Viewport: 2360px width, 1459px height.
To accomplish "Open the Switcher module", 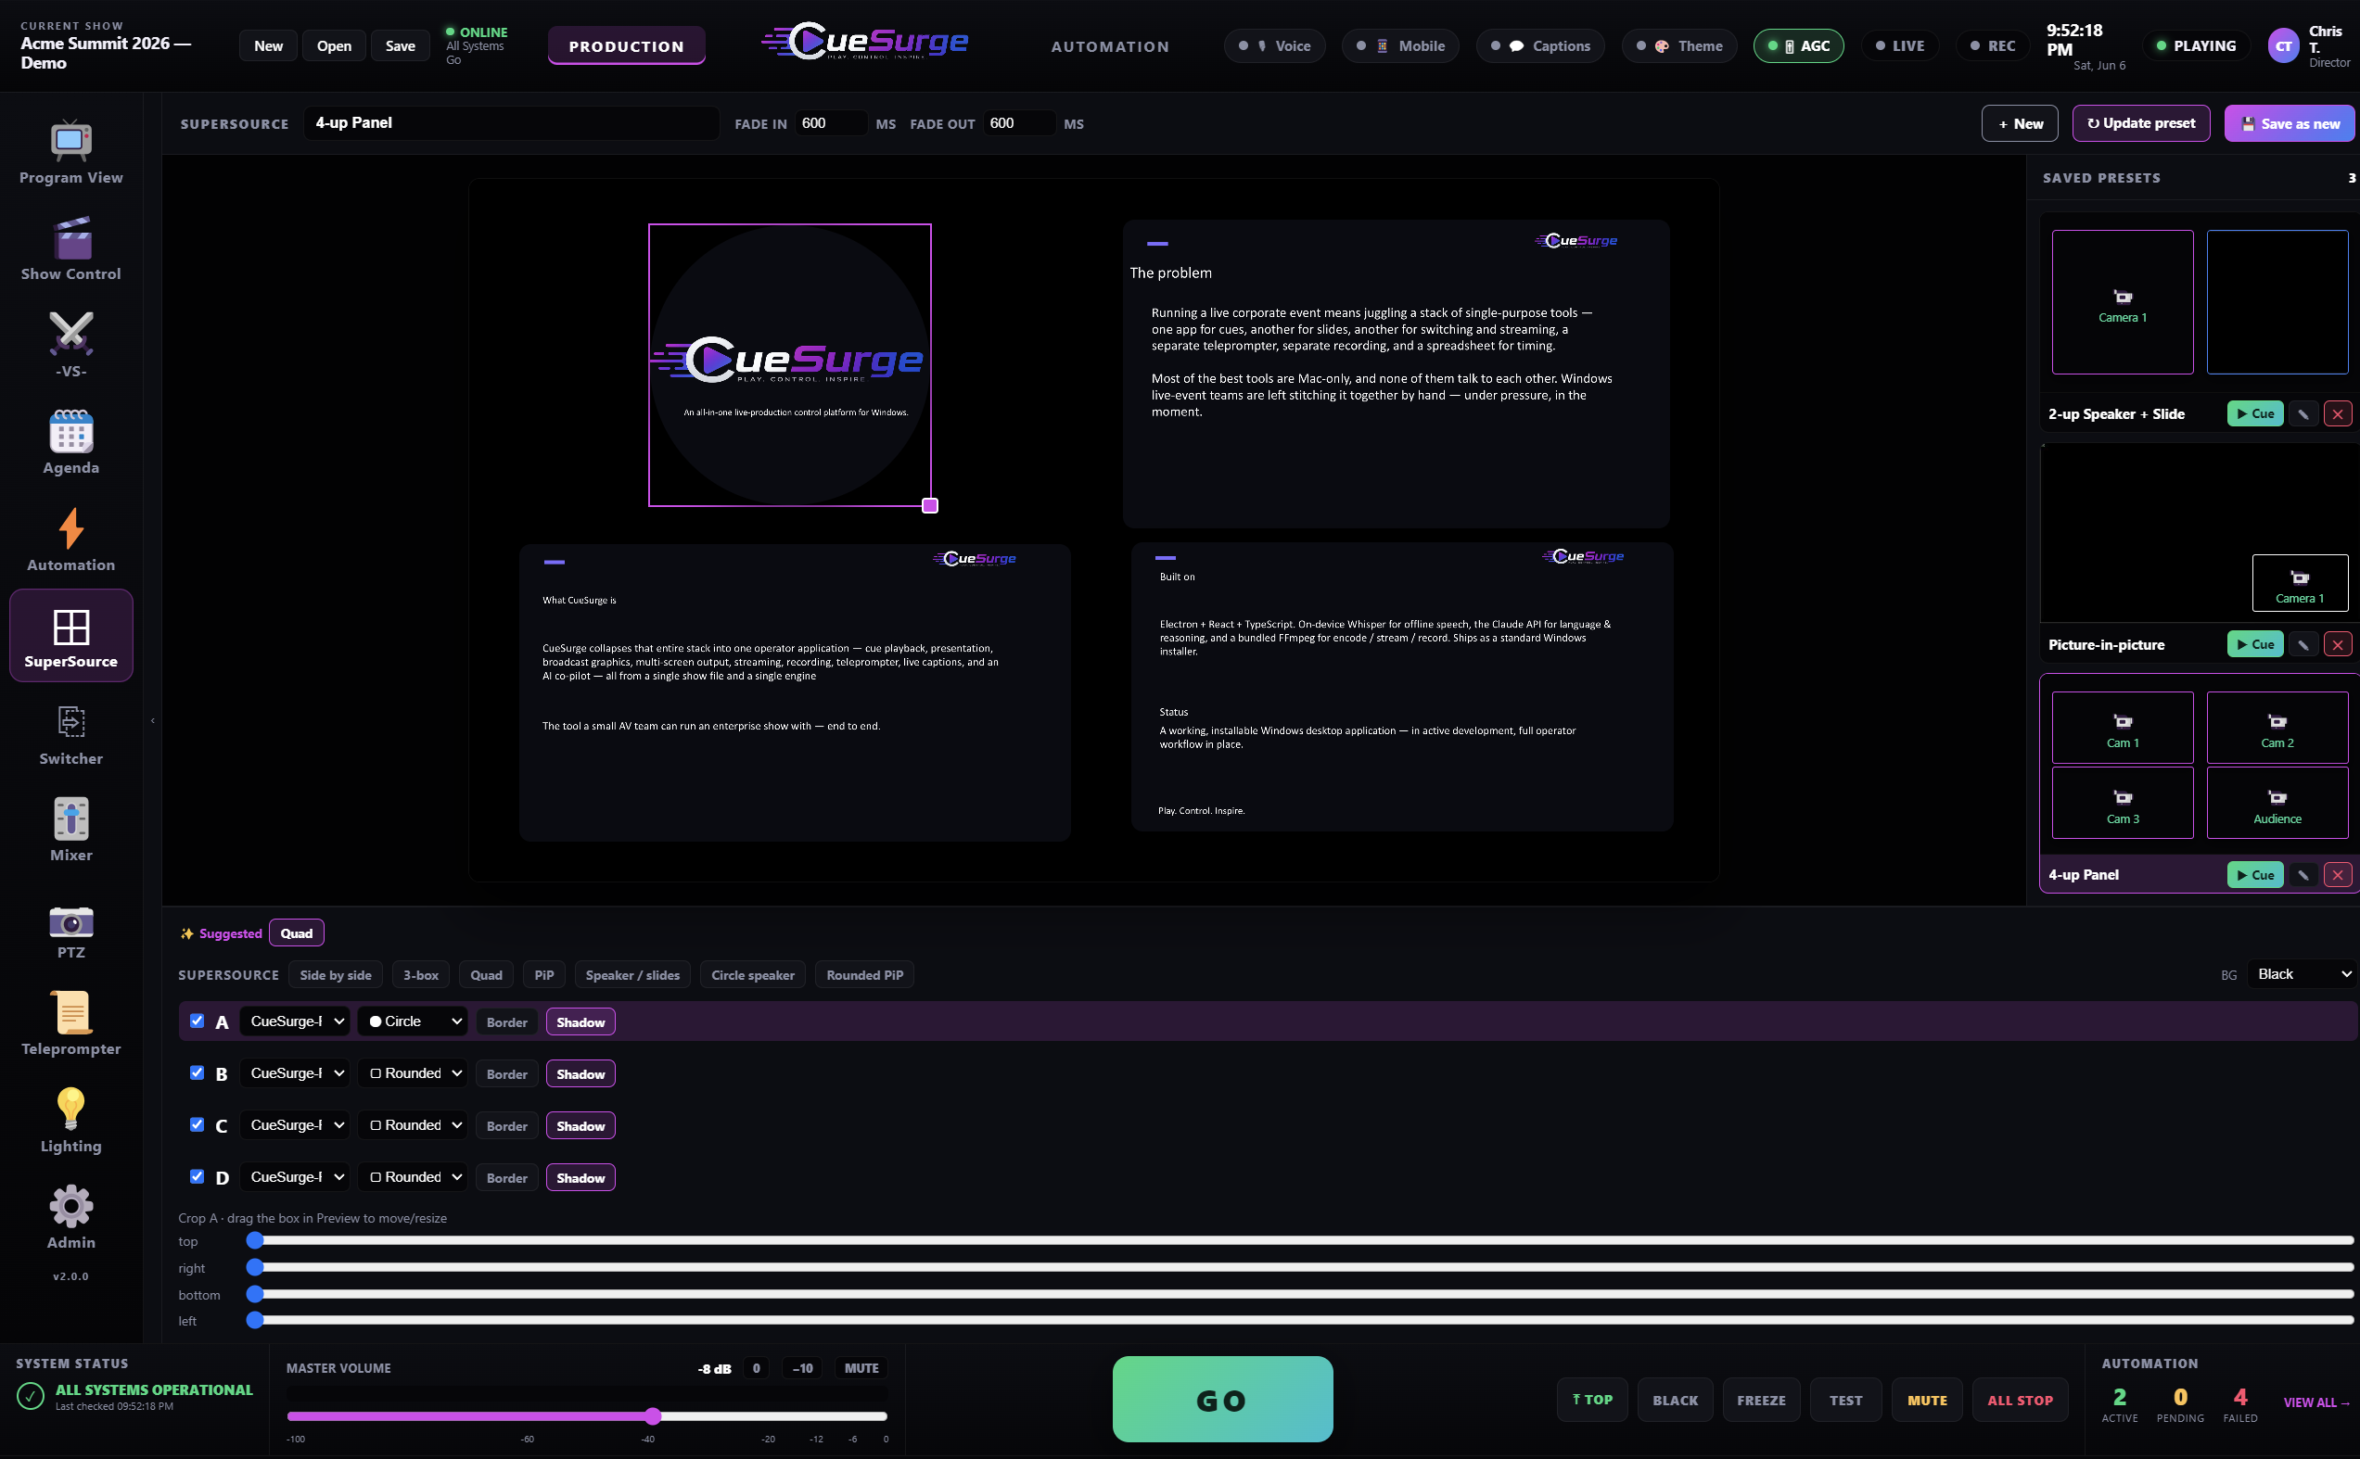I will [x=70, y=734].
